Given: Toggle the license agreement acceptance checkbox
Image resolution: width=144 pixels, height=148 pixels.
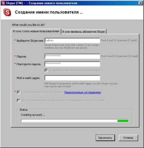Looking at the screenshot, I should [x=19, y=92].
